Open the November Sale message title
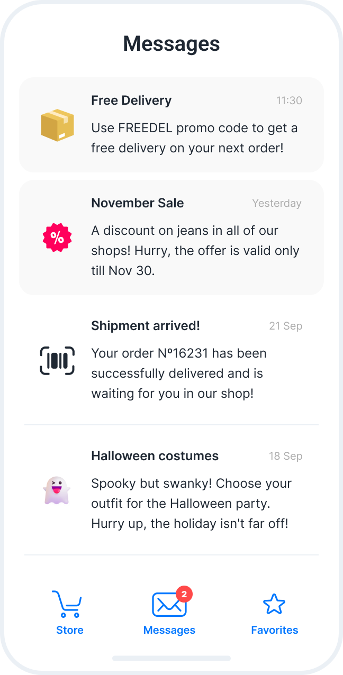The height and width of the screenshot is (675, 343). pos(138,203)
